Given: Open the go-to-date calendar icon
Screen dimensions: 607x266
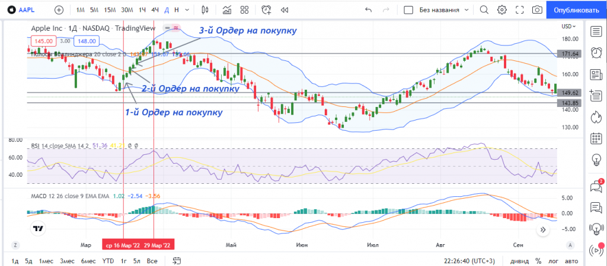Looking at the screenshot, I should [x=177, y=261].
